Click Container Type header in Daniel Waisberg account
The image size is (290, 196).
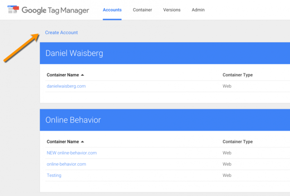pyautogui.click(x=237, y=75)
